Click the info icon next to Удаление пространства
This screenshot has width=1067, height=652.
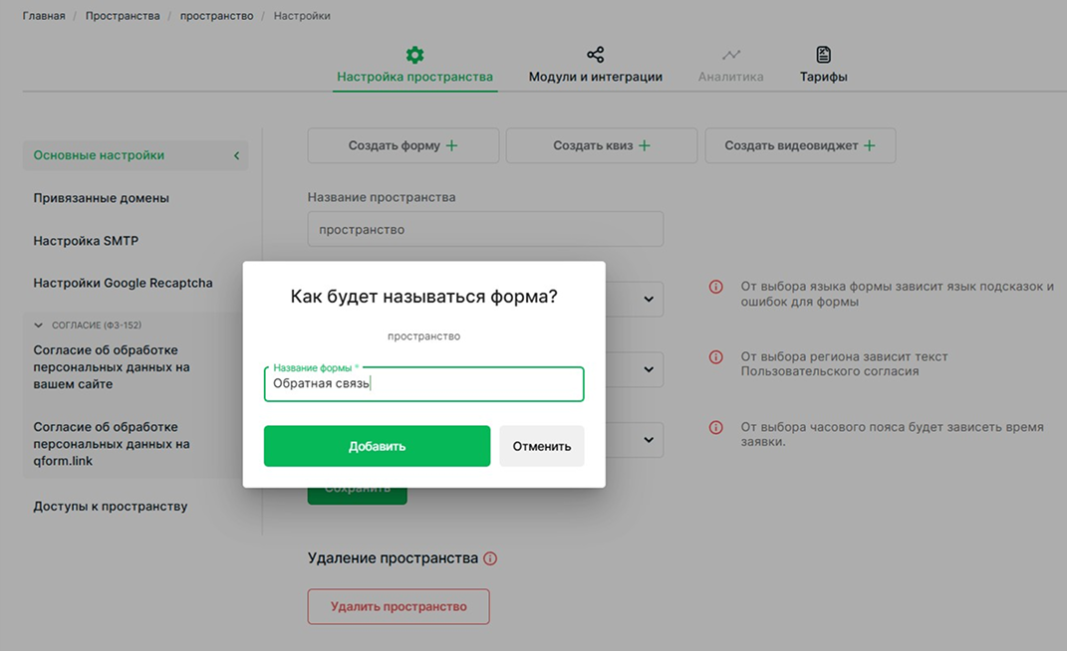coord(490,559)
